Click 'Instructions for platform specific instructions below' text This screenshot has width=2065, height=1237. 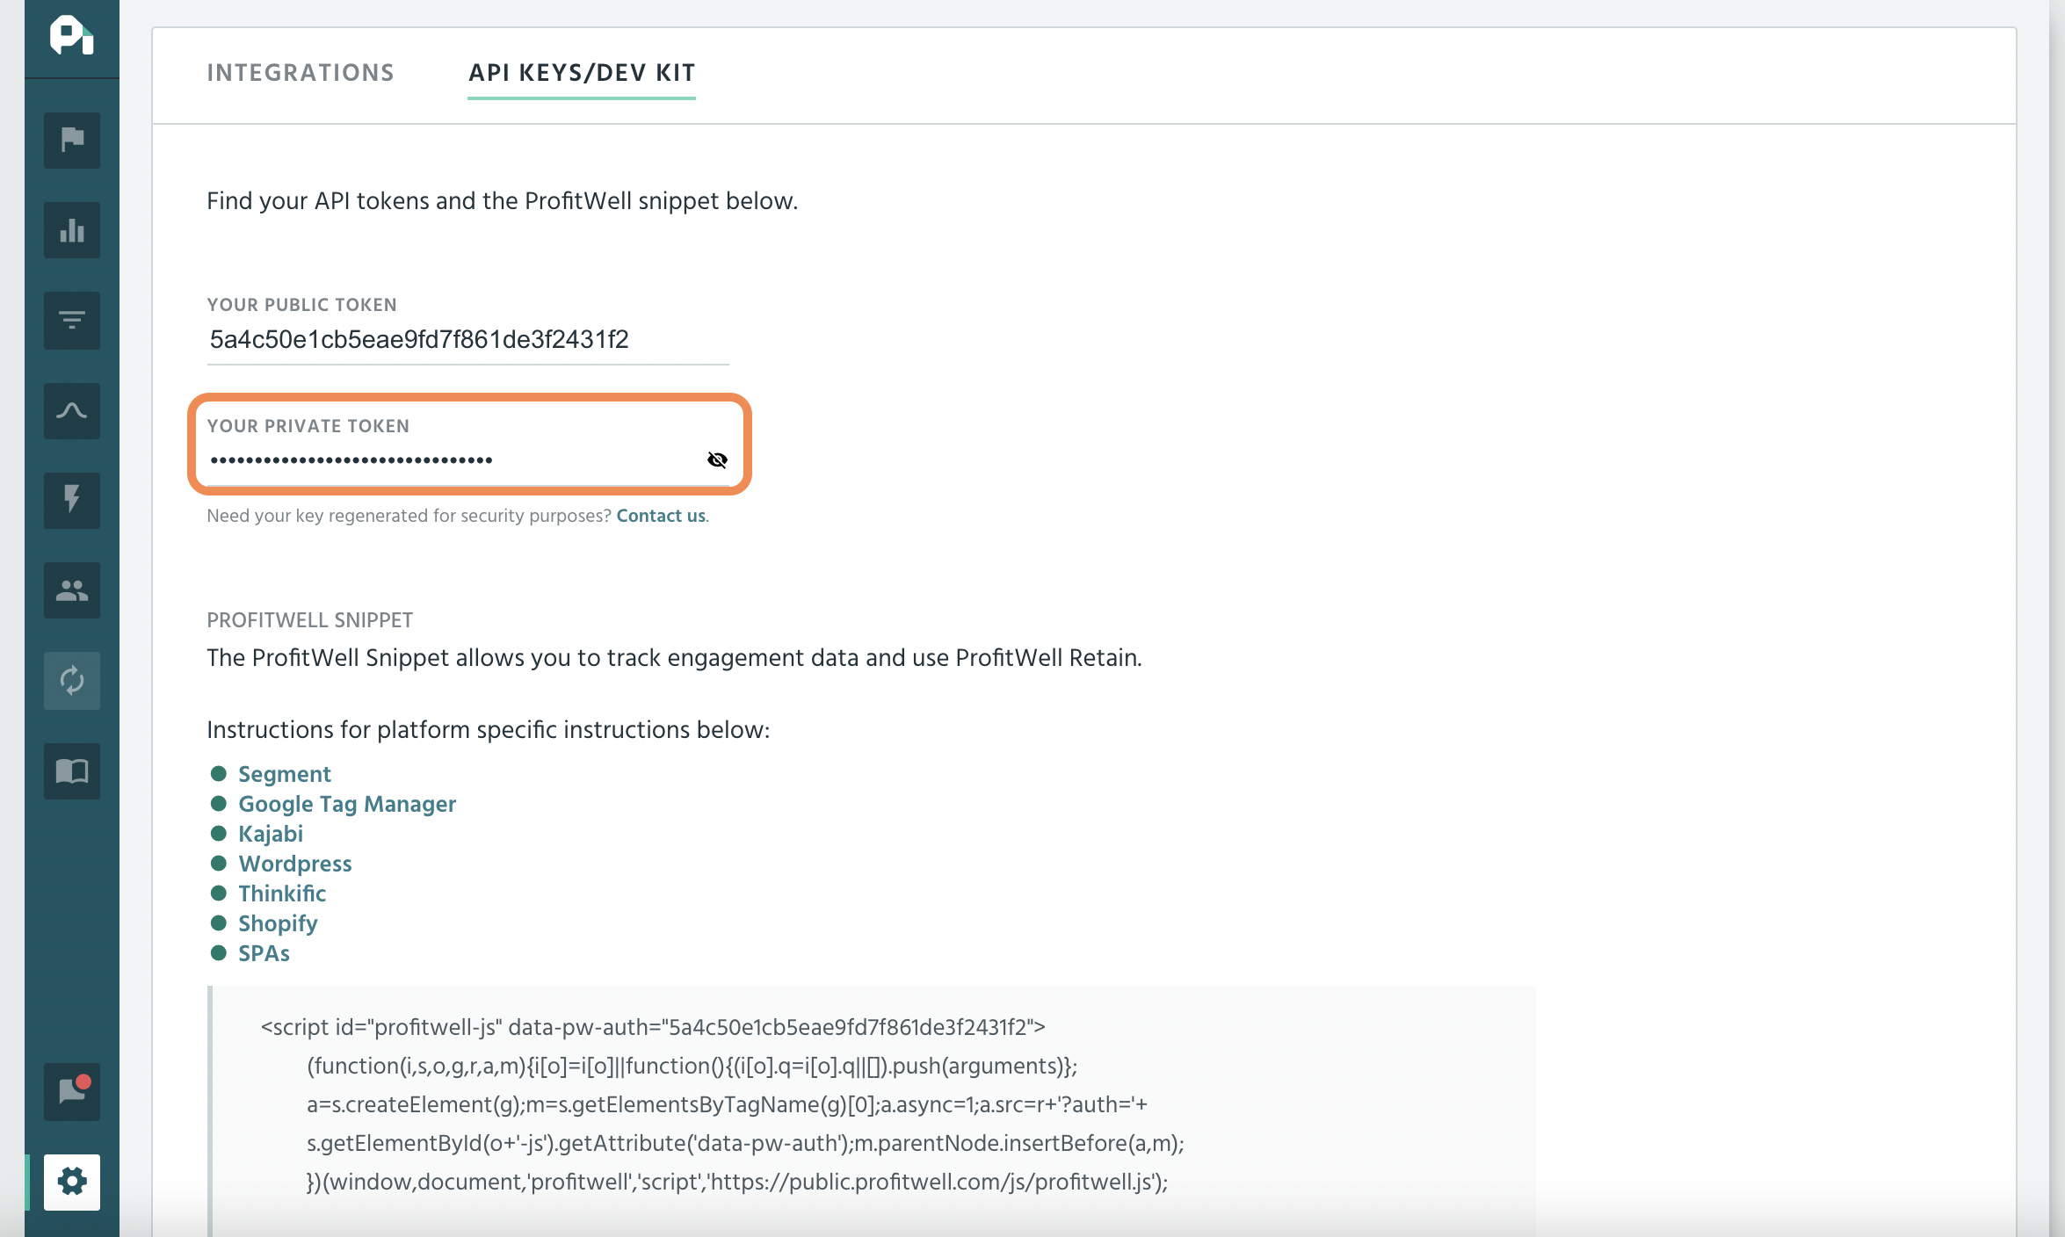coord(488,730)
